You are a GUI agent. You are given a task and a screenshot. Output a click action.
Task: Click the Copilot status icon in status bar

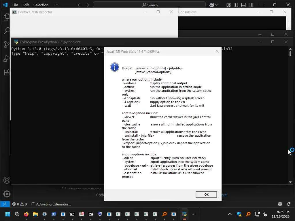(280, 204)
